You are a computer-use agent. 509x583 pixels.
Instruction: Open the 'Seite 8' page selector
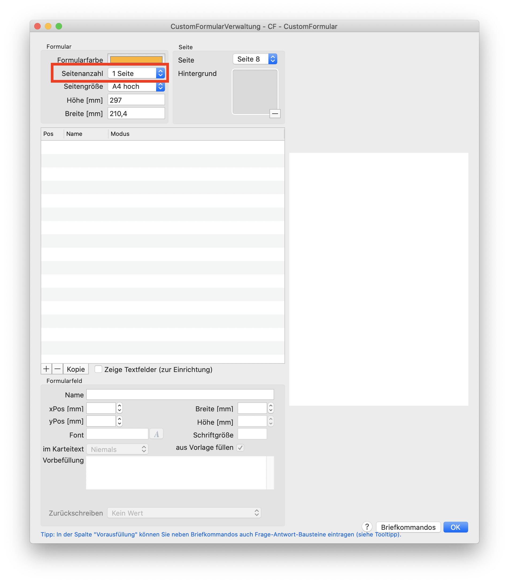[255, 59]
